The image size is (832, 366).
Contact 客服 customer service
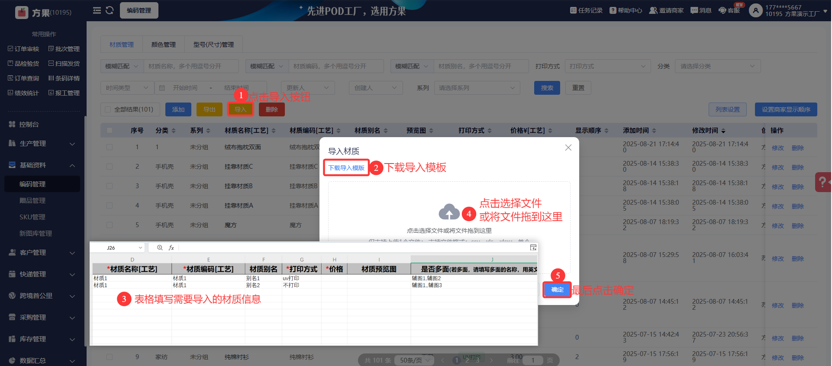pyautogui.click(x=729, y=10)
